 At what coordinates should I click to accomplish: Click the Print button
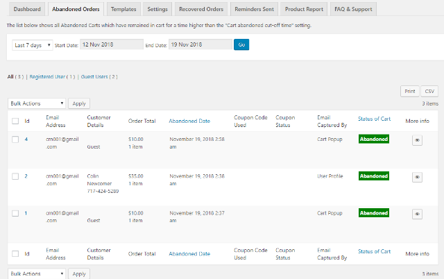click(x=410, y=91)
